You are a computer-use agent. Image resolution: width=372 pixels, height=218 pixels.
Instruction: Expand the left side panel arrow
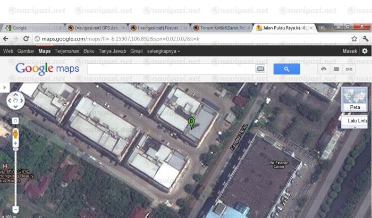tap(4, 87)
